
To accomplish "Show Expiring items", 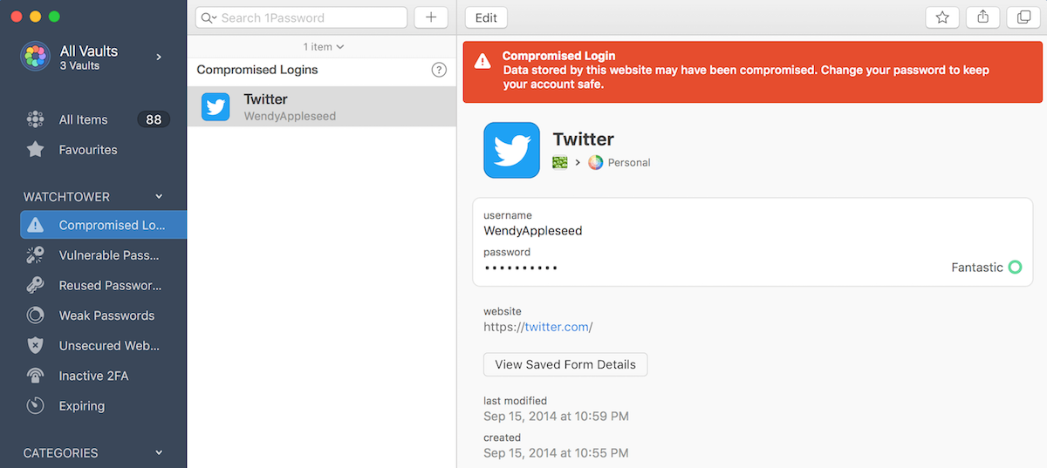I will click(x=103, y=405).
